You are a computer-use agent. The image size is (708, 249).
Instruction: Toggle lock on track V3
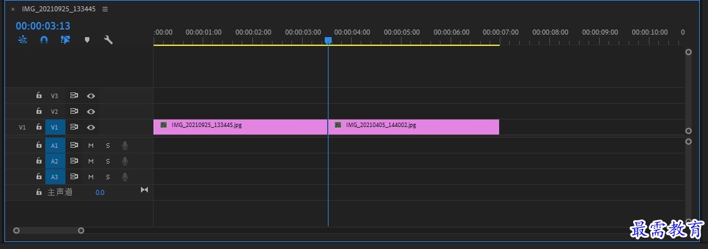pos(39,96)
